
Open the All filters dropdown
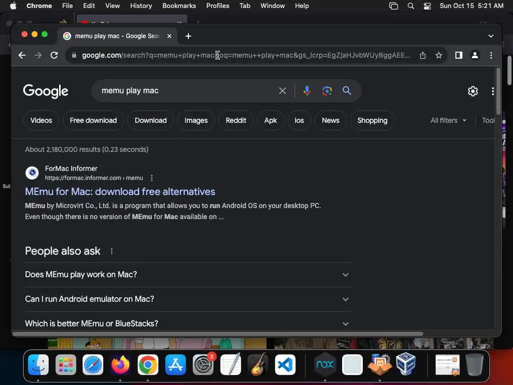point(448,120)
